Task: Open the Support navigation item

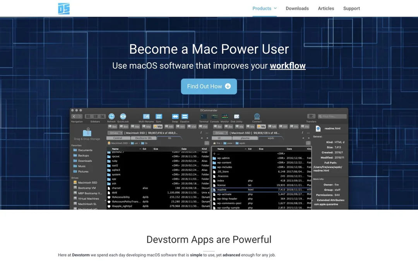Action: coord(351,9)
